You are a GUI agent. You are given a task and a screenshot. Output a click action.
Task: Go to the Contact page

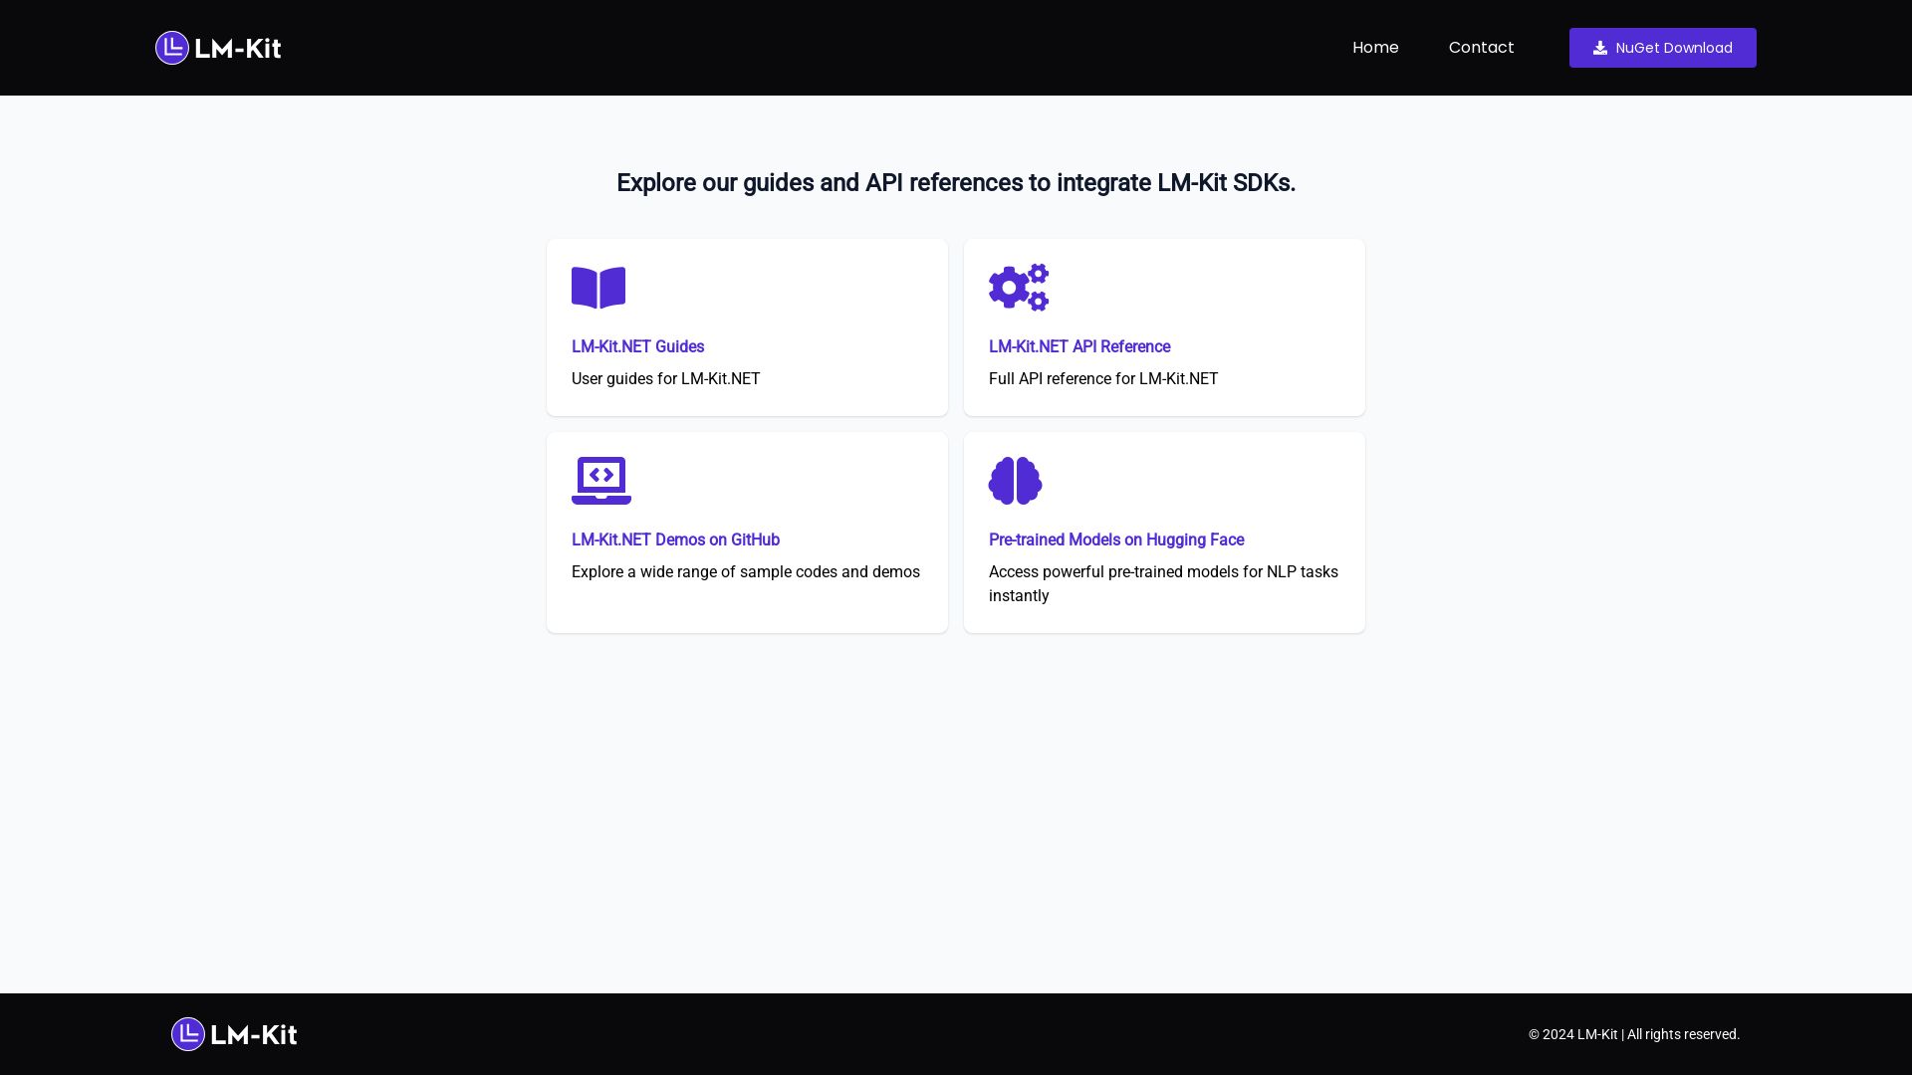(1481, 48)
